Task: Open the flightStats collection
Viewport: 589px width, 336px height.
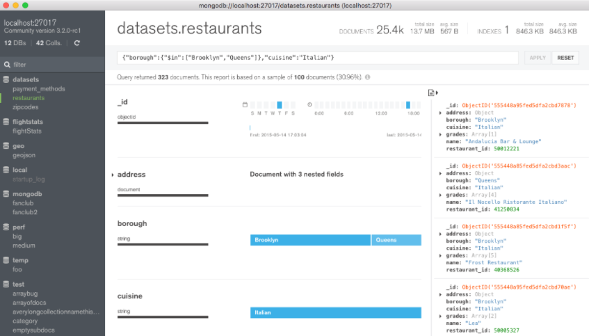Action: tap(27, 131)
